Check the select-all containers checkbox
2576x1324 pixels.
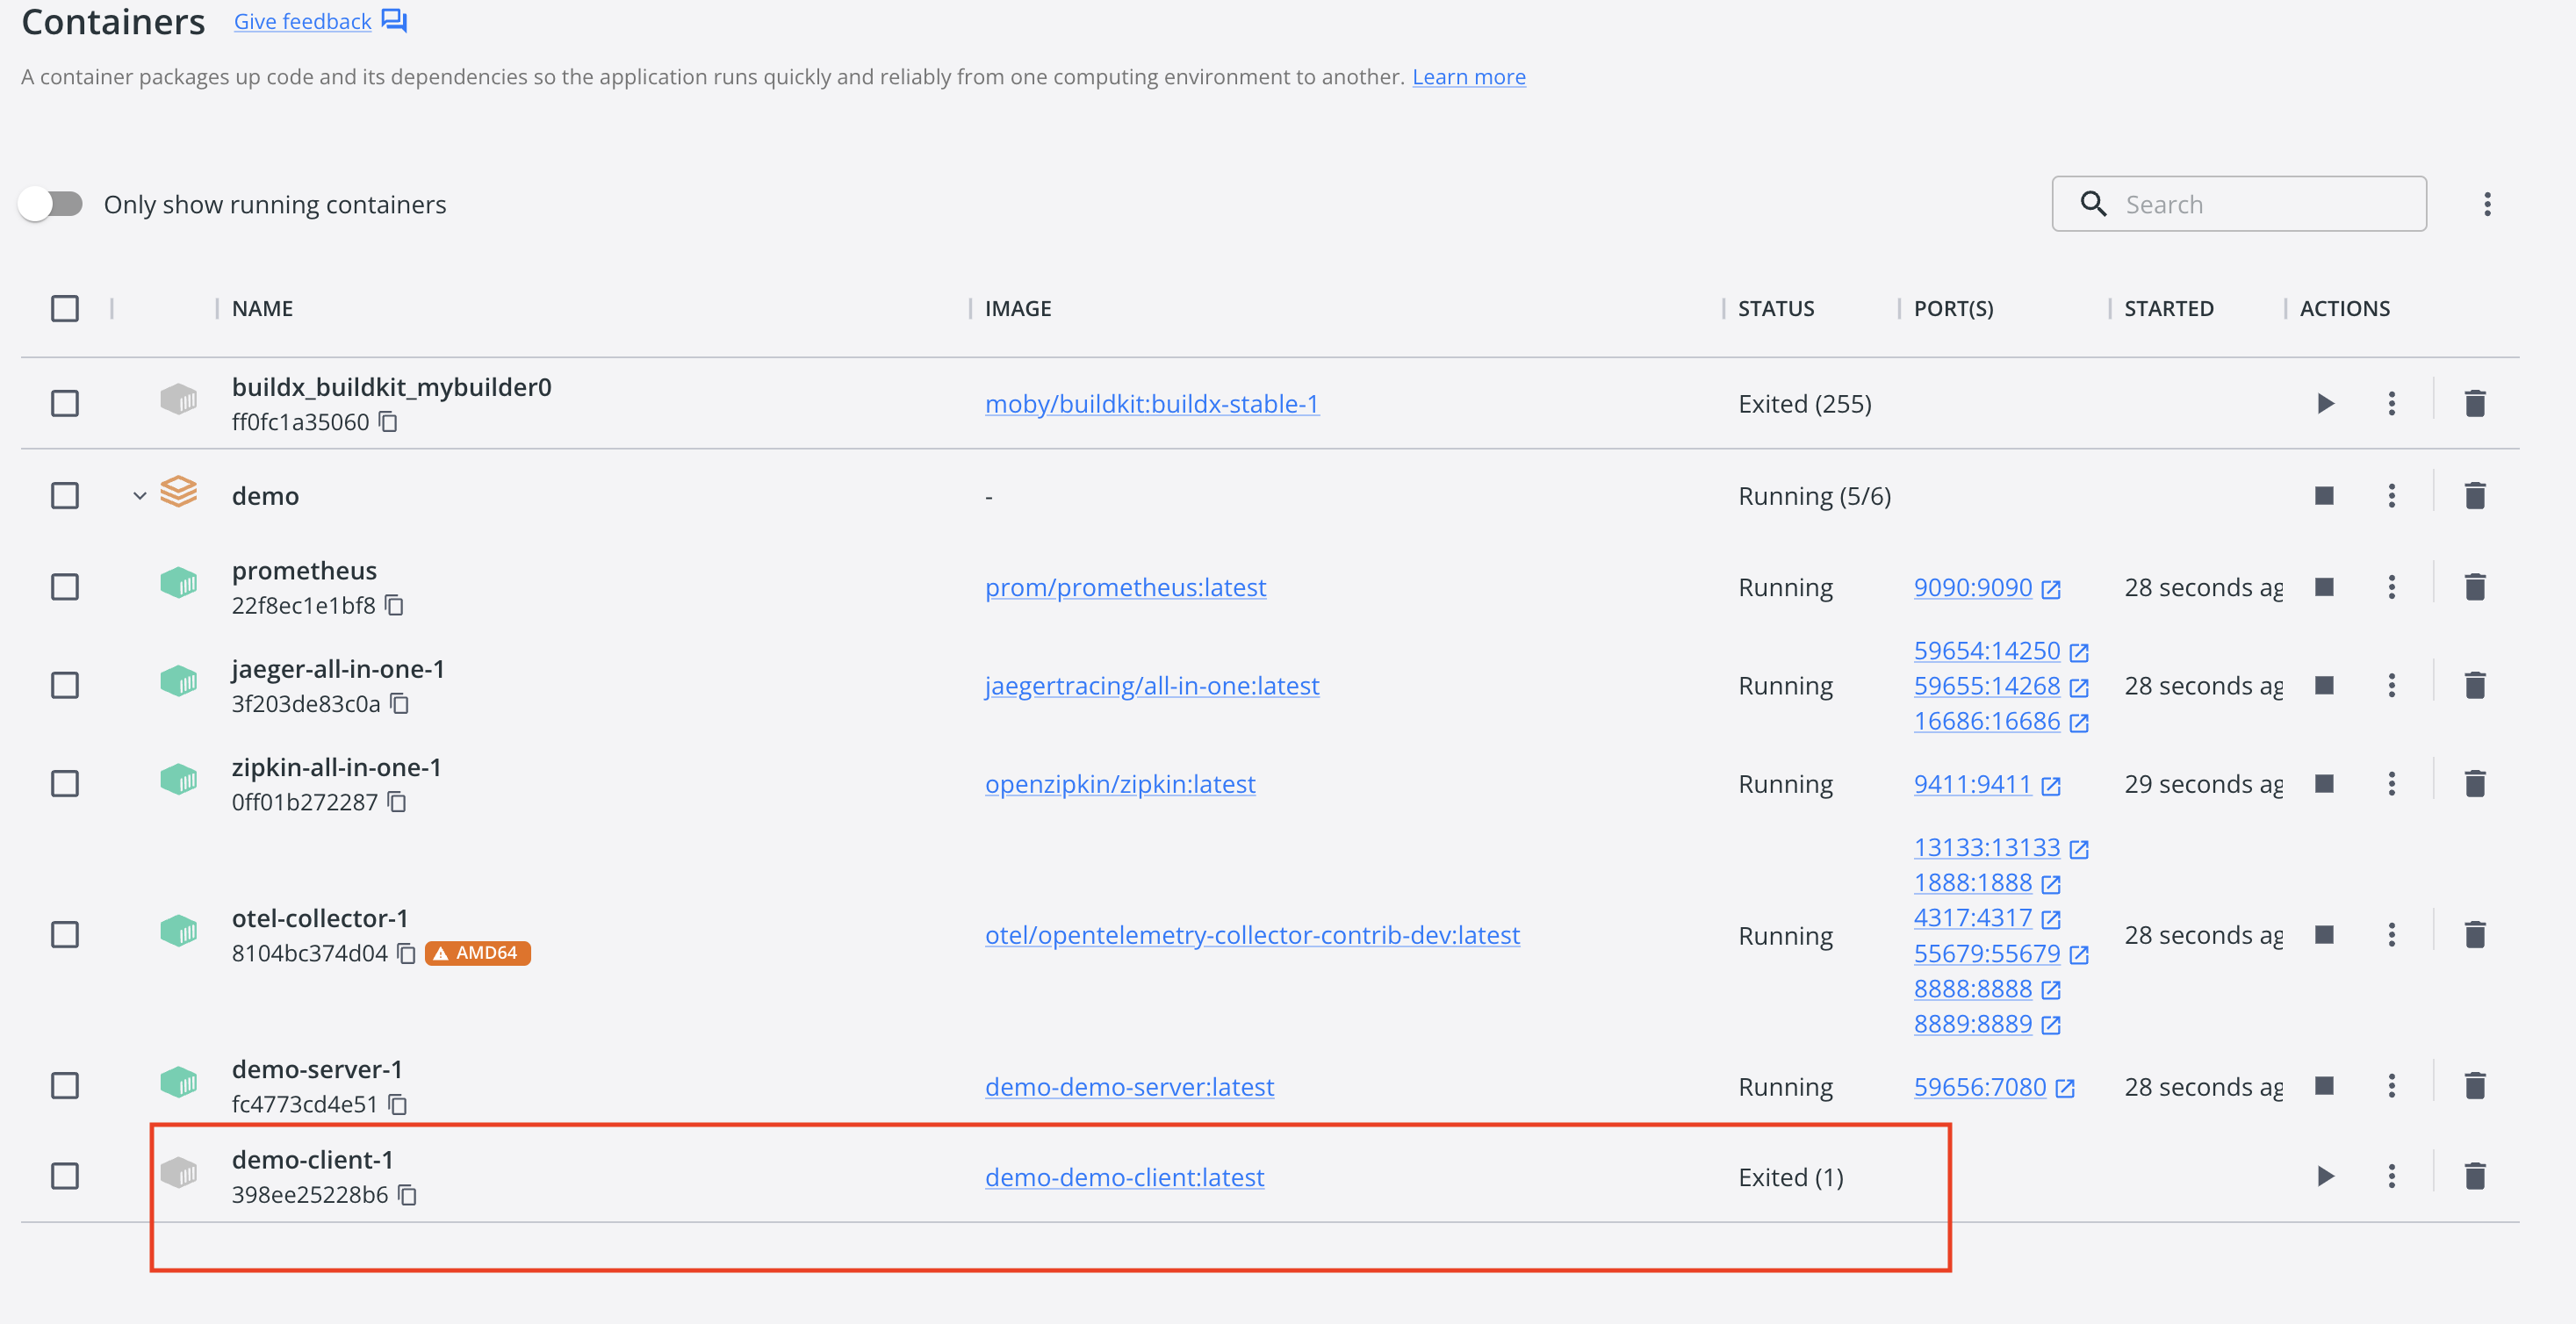pyautogui.click(x=65, y=308)
